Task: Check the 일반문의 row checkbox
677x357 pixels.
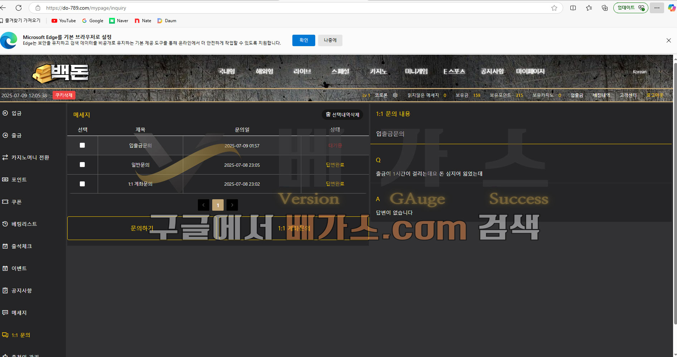Action: click(x=82, y=165)
